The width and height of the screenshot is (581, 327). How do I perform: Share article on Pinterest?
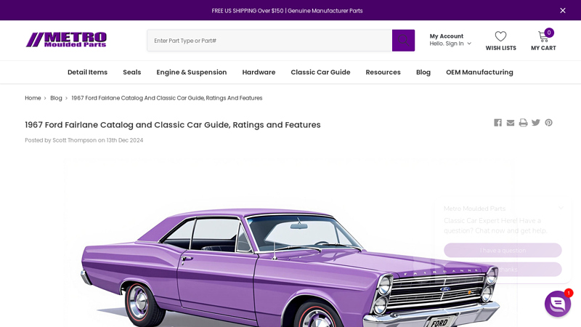(548, 123)
